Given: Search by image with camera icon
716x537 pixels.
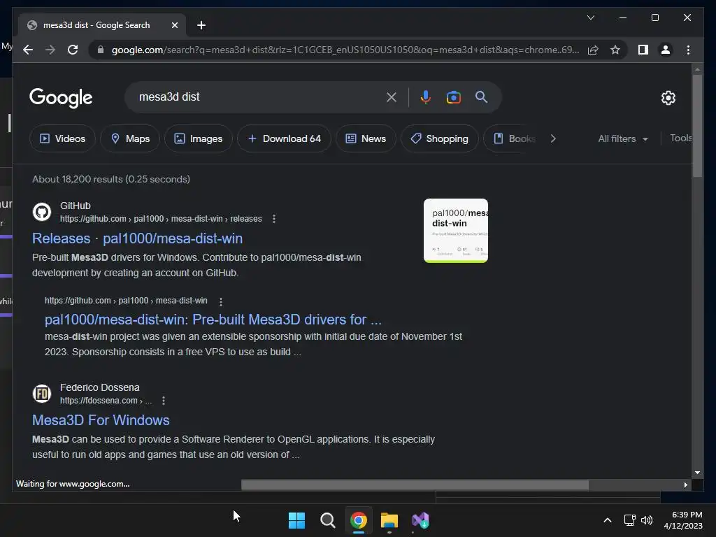Looking at the screenshot, I should [x=453, y=97].
